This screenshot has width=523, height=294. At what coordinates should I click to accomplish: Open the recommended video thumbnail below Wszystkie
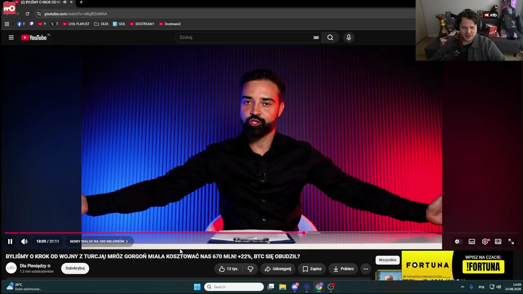click(x=389, y=276)
